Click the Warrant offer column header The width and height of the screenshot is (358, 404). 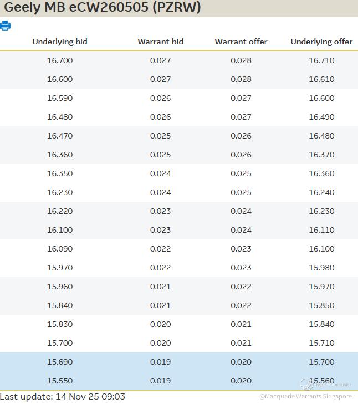click(x=241, y=42)
